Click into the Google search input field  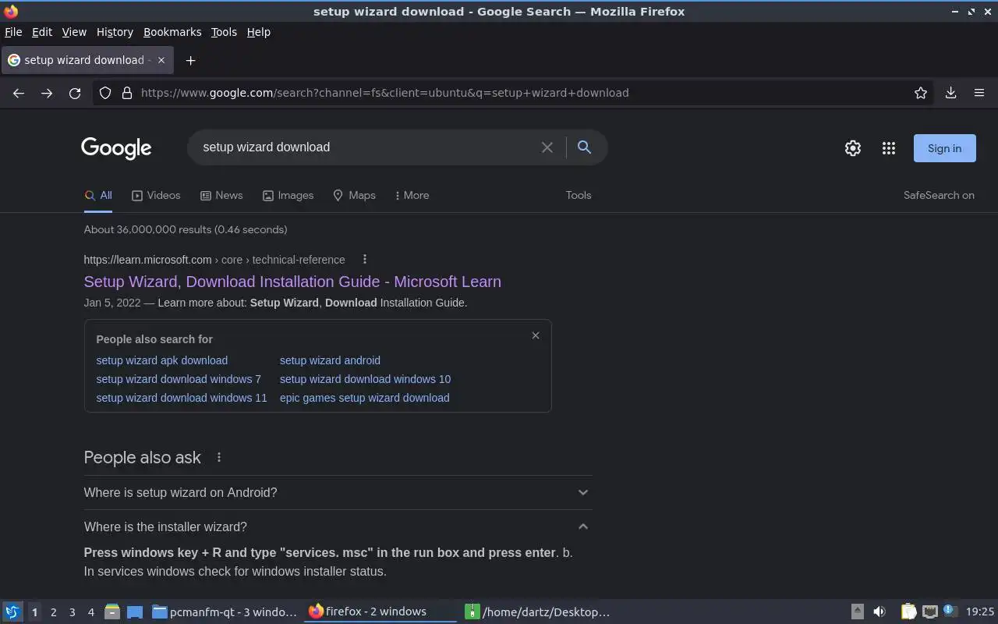click(366, 147)
